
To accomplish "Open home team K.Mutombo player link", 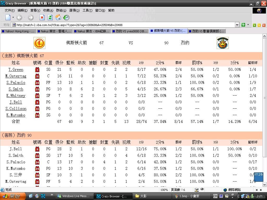I will (16, 115).
